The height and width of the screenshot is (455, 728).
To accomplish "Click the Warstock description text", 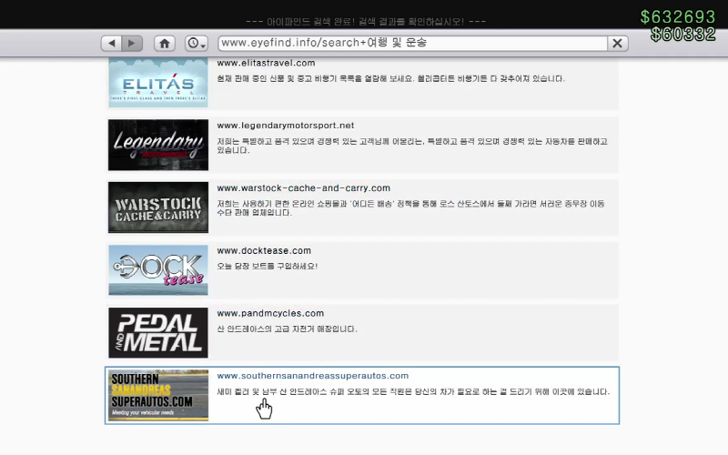I will coord(411,208).
